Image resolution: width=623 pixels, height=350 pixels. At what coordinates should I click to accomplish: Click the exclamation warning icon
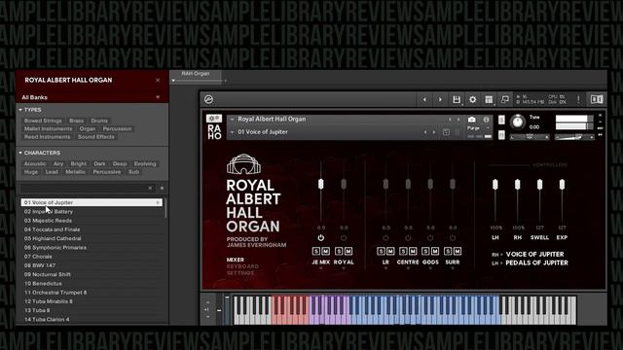click(x=578, y=99)
